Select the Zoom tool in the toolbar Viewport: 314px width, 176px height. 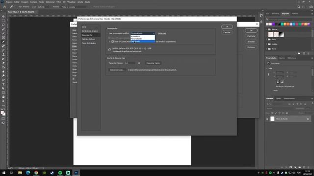[3, 101]
